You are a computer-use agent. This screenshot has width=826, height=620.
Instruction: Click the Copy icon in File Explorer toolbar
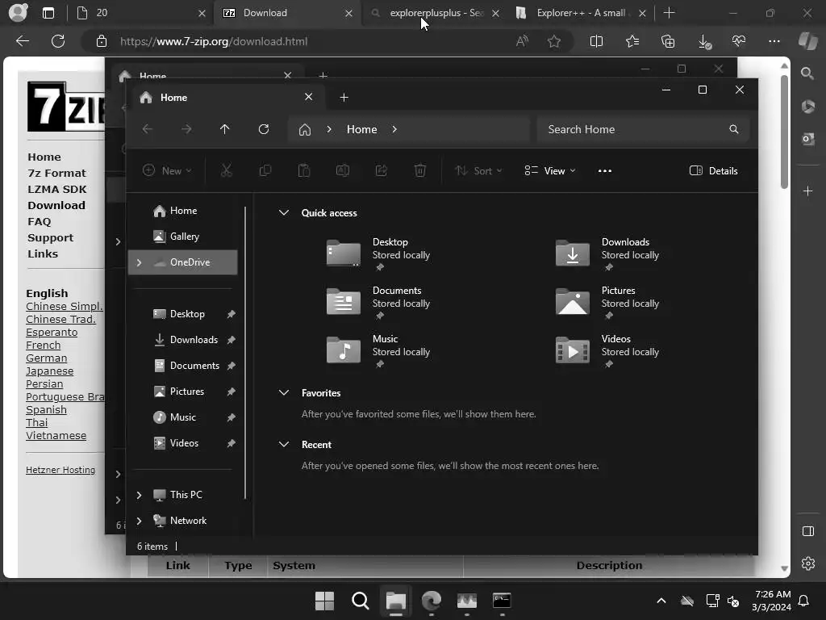265,170
